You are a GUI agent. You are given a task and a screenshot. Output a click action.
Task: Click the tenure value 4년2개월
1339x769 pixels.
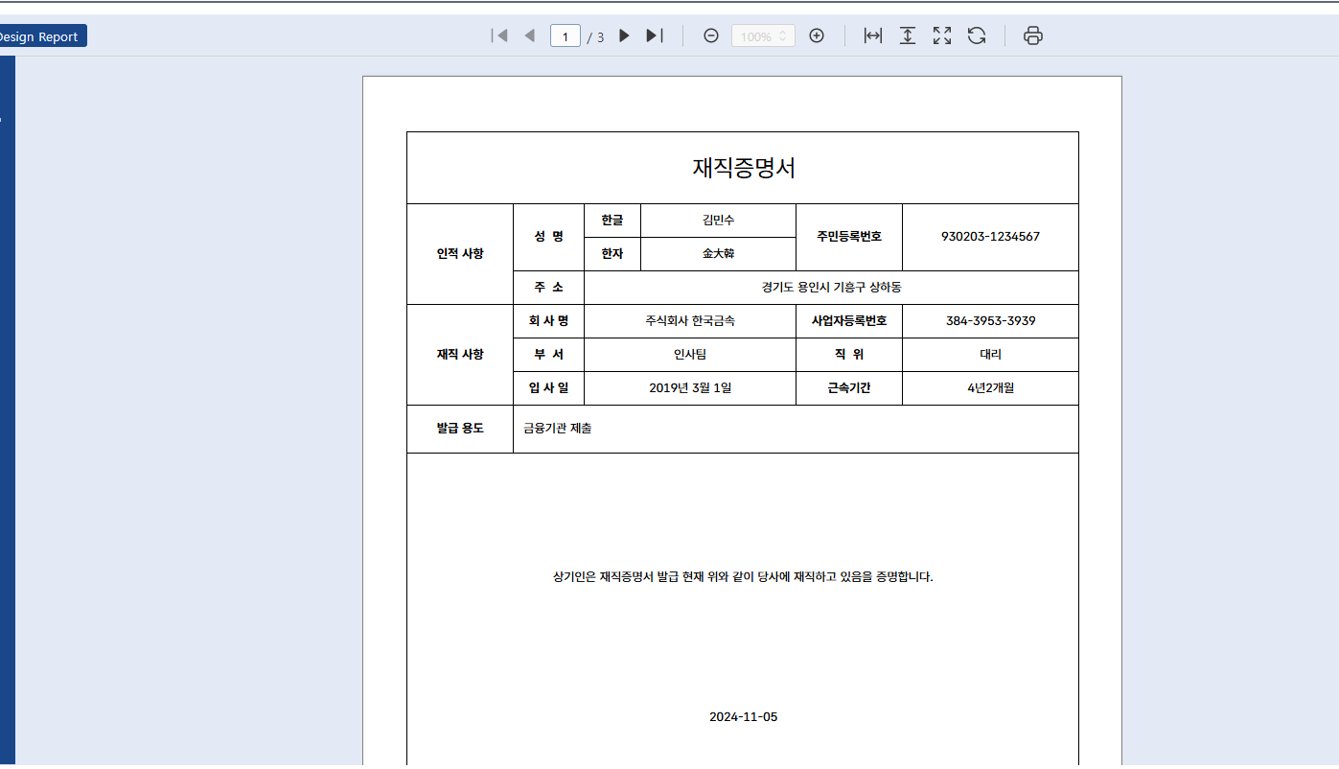pyautogui.click(x=990, y=388)
